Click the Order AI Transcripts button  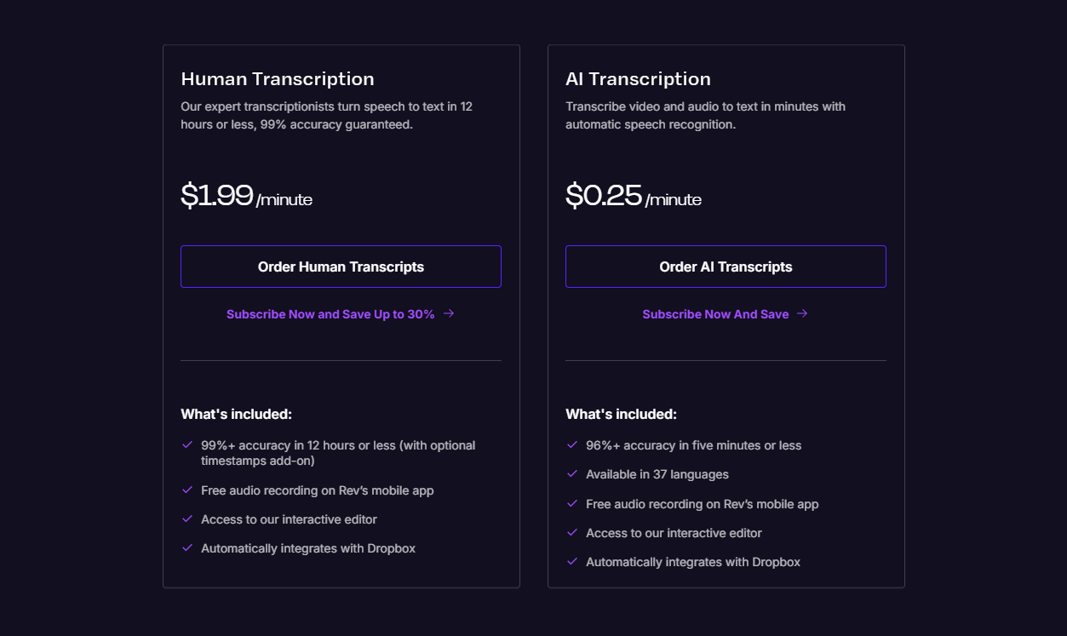726,266
